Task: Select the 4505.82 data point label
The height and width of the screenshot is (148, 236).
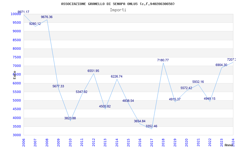Action: 105,106
